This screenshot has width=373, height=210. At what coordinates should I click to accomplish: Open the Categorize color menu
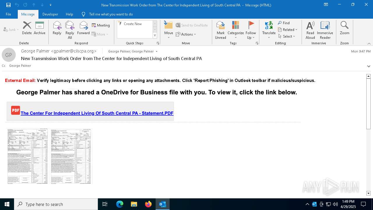pyautogui.click(x=235, y=30)
